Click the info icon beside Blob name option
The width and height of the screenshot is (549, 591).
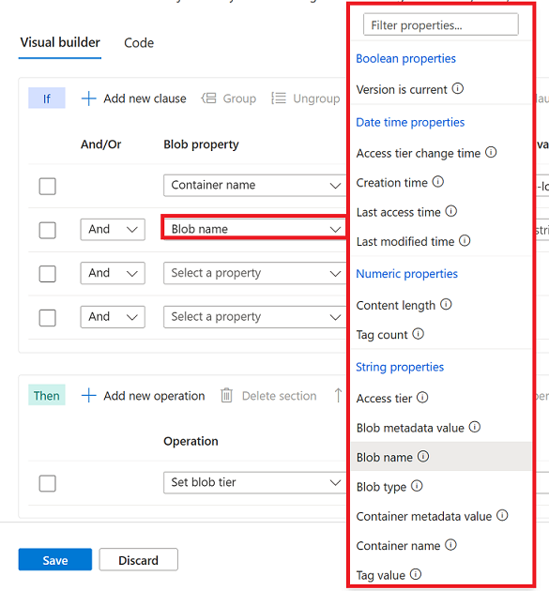(423, 457)
